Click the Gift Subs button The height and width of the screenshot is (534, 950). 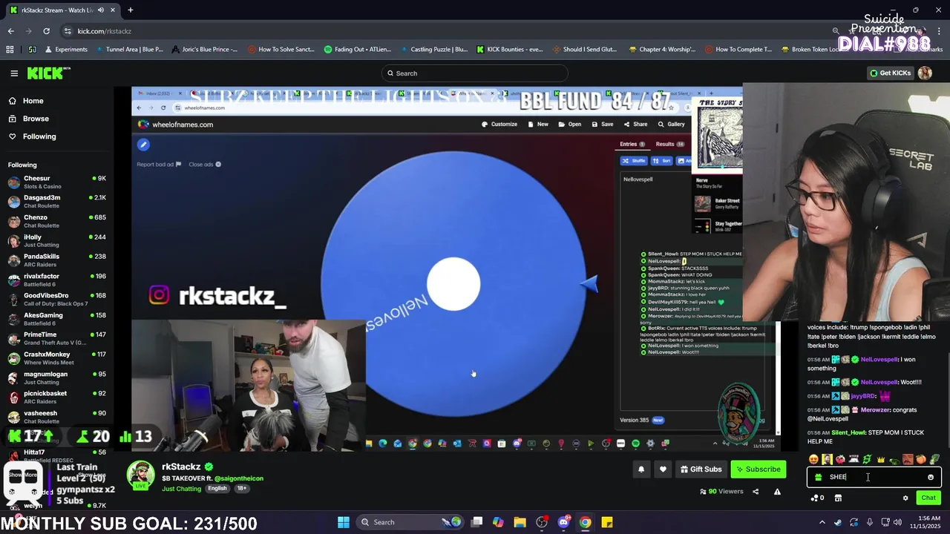pos(701,469)
